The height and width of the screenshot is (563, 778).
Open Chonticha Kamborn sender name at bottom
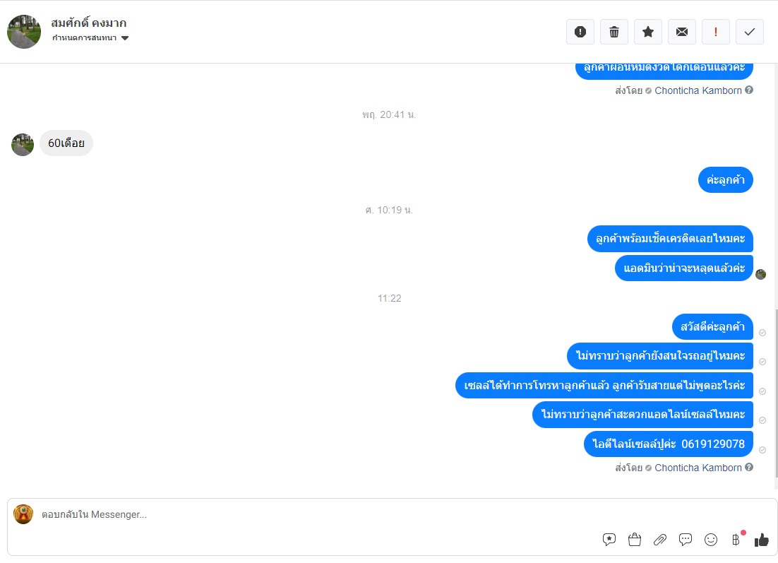pyautogui.click(x=698, y=468)
